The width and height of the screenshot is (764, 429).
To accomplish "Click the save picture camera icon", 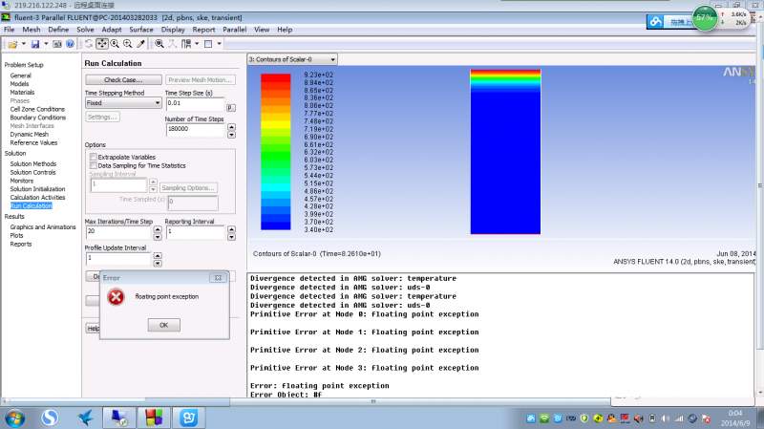I will [x=57, y=44].
